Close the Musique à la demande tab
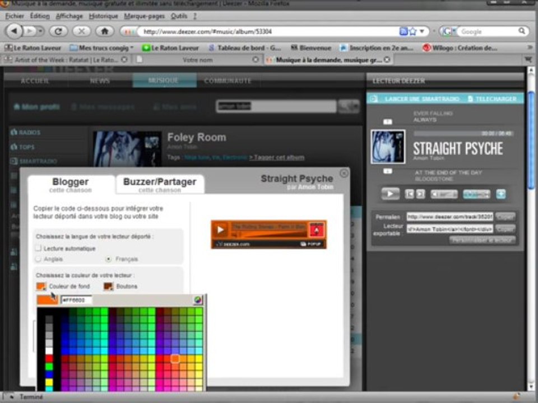 [387, 60]
